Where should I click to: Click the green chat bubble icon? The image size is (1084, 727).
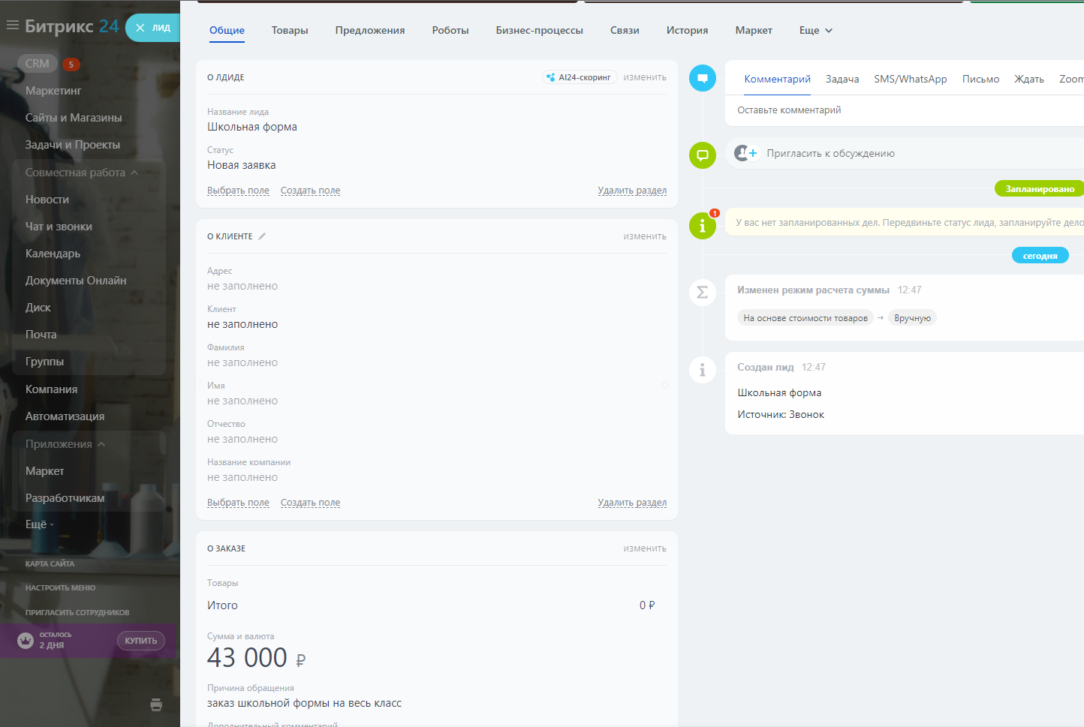click(703, 155)
